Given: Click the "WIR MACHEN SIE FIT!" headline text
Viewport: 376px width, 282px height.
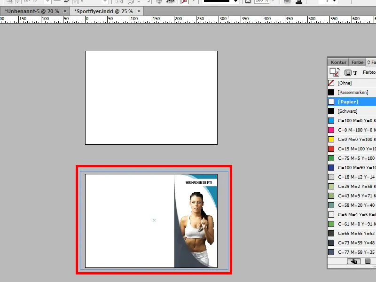Looking at the screenshot, I should tap(198, 182).
